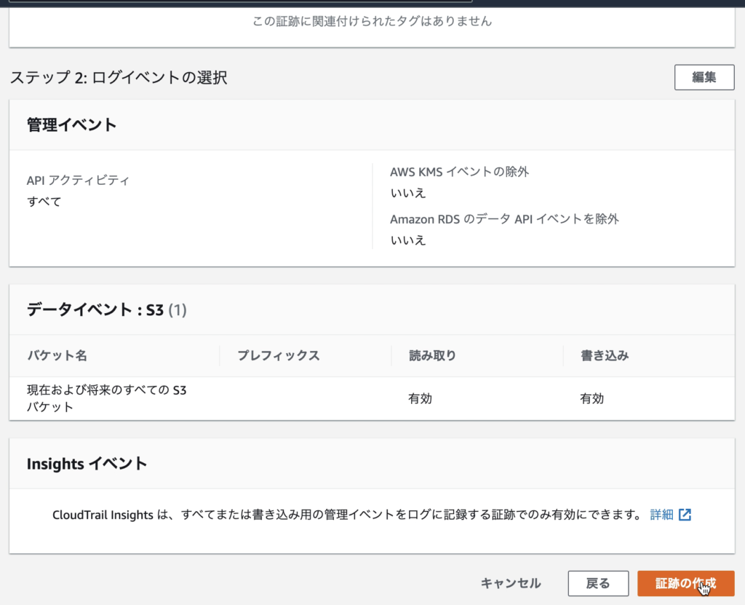Viewport: 745px width, 605px height.
Task: Click the 読み取り column header
Action: (432, 355)
